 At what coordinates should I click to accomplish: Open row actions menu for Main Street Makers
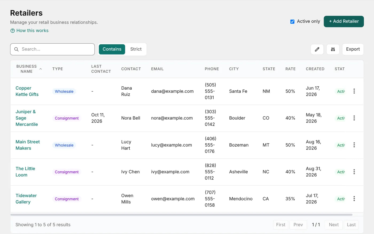(x=354, y=145)
